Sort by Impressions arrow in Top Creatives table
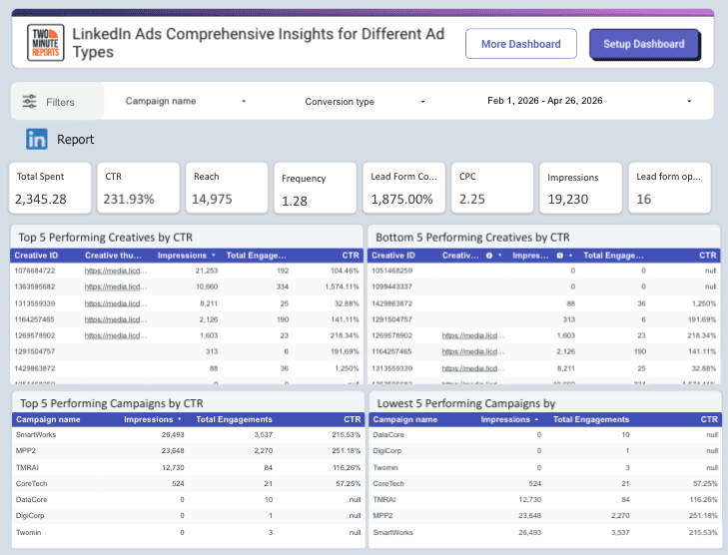The image size is (728, 555). (x=214, y=256)
